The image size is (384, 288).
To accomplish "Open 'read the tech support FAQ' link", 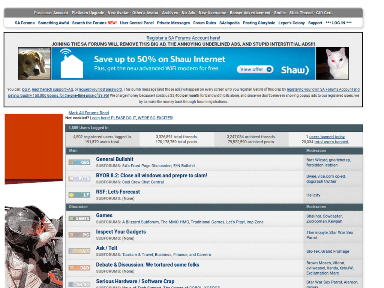I will (52, 89).
